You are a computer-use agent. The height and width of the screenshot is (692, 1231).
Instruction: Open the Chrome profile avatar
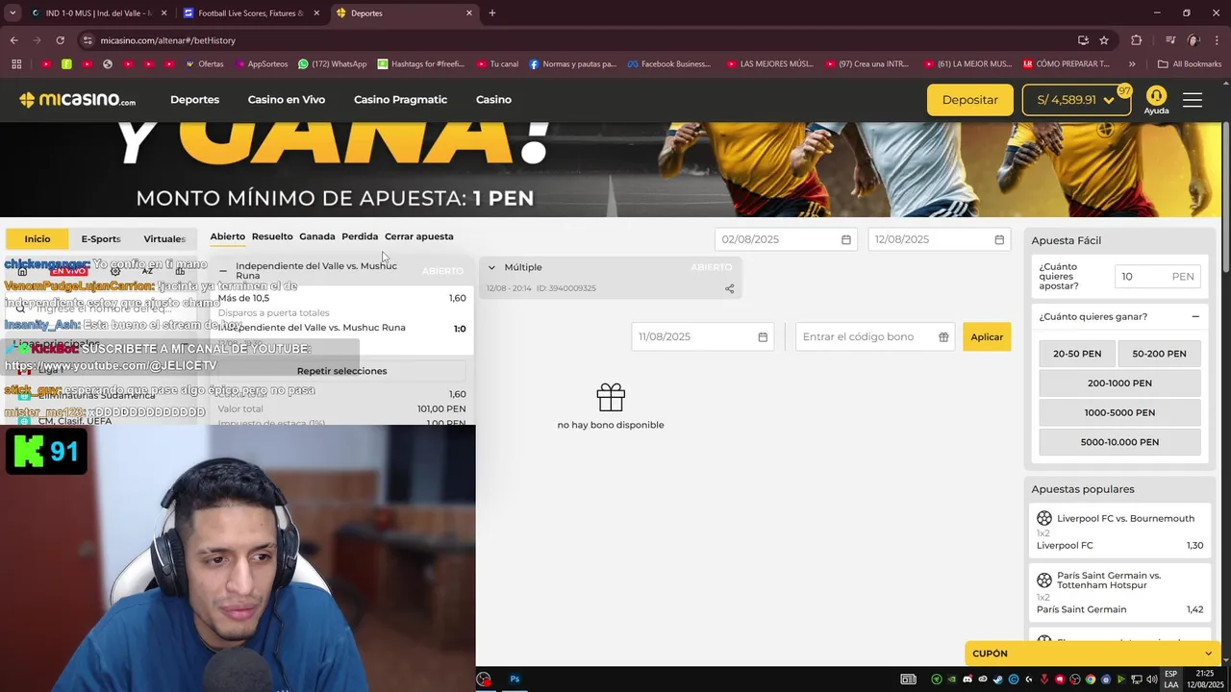point(1193,40)
